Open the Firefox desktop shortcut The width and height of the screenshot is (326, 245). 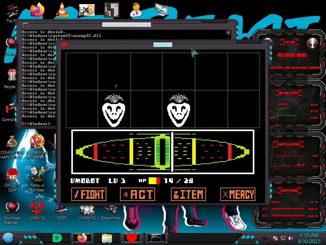pos(37,10)
